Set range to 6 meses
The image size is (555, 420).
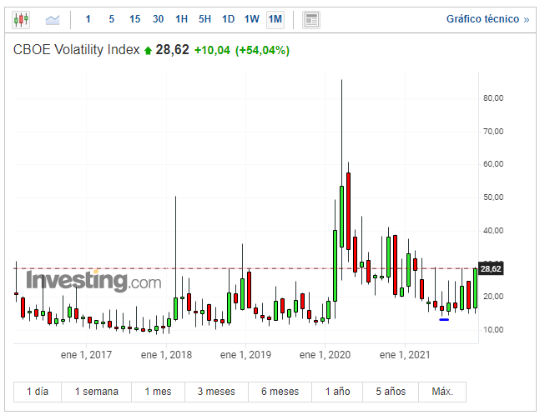tap(280, 392)
